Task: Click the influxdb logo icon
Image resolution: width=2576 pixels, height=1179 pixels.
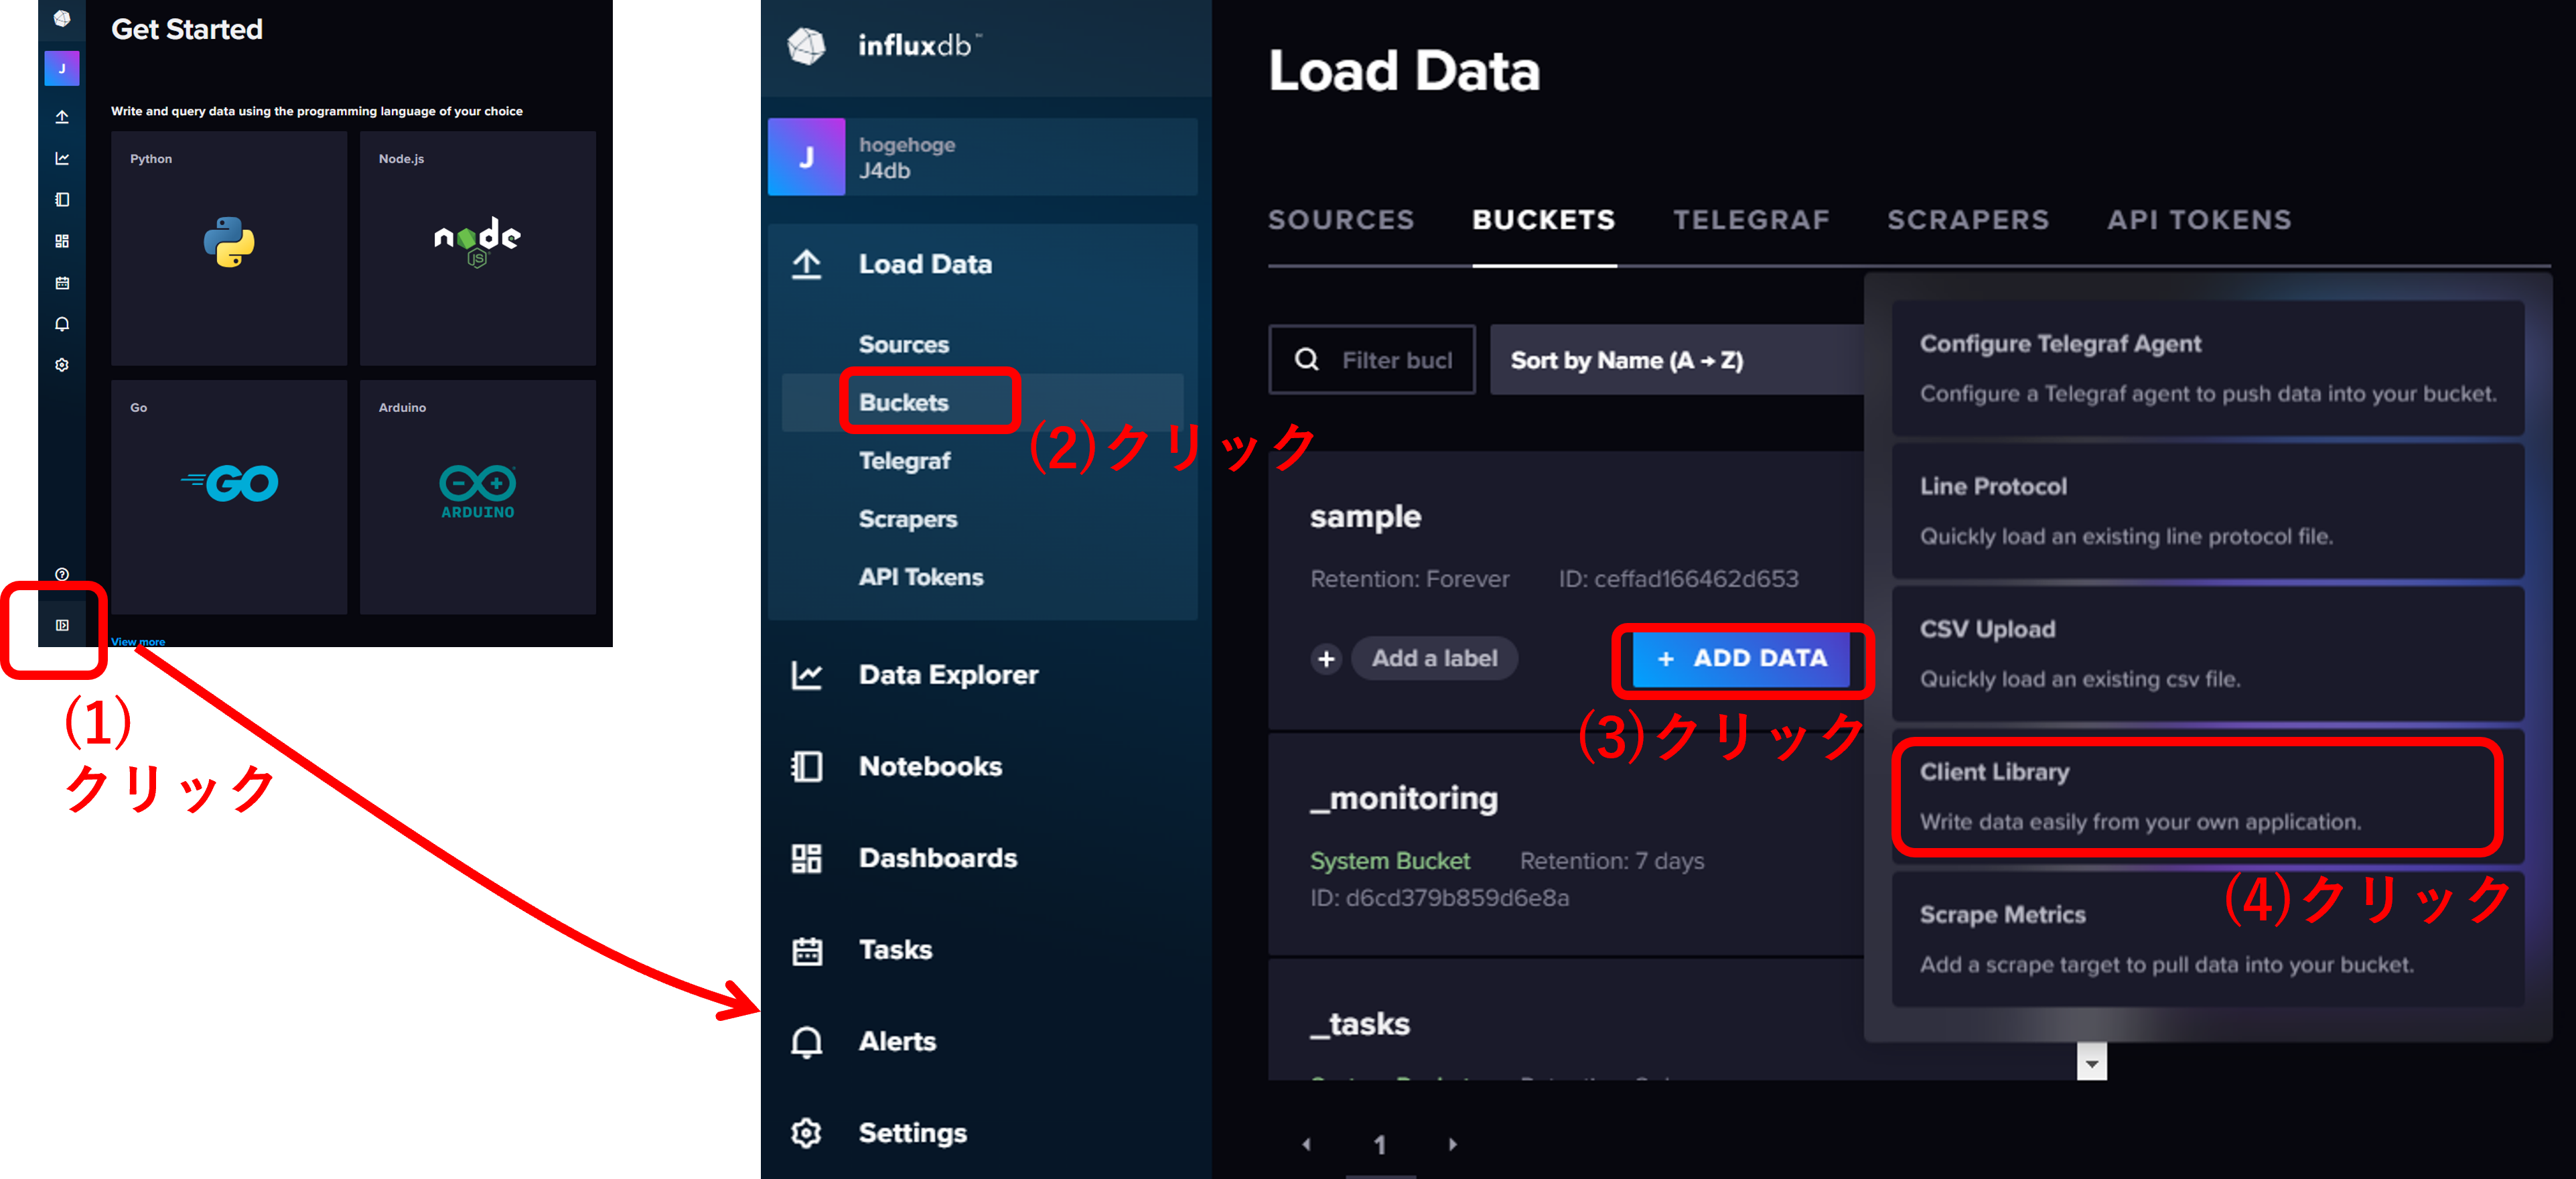Action: click(806, 45)
